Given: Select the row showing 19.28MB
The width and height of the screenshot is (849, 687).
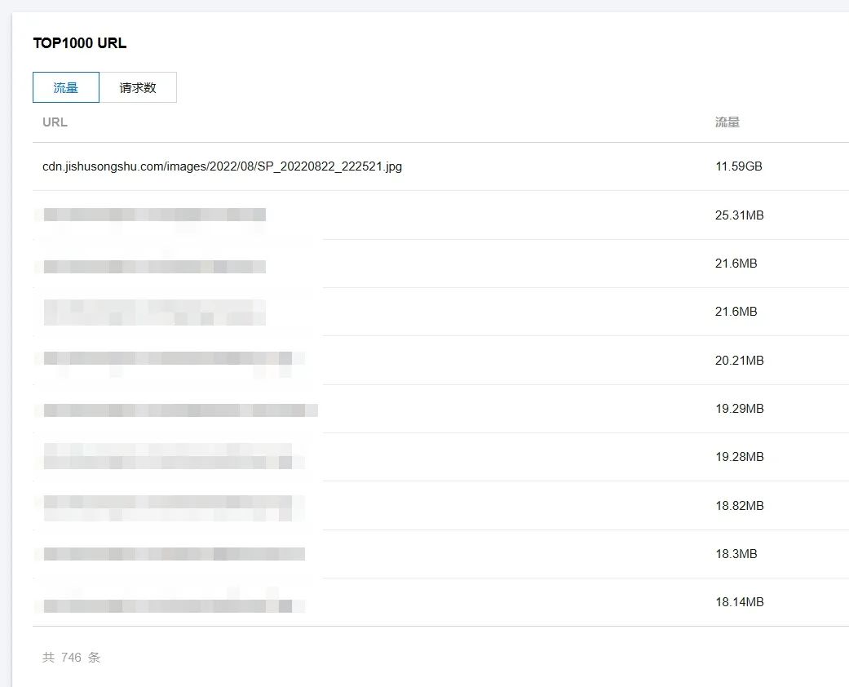Looking at the screenshot, I should pos(440,457).
